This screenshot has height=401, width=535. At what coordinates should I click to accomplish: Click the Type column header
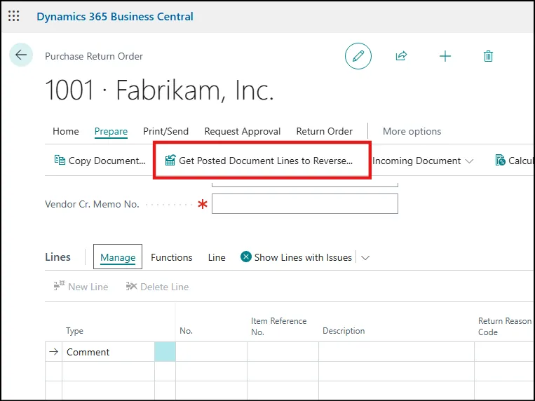pyautogui.click(x=74, y=331)
